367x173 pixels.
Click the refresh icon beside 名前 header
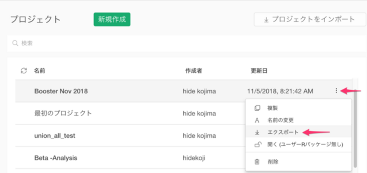pos(24,70)
